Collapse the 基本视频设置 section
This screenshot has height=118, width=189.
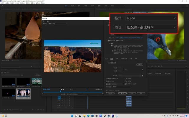pyautogui.click(x=107, y=63)
